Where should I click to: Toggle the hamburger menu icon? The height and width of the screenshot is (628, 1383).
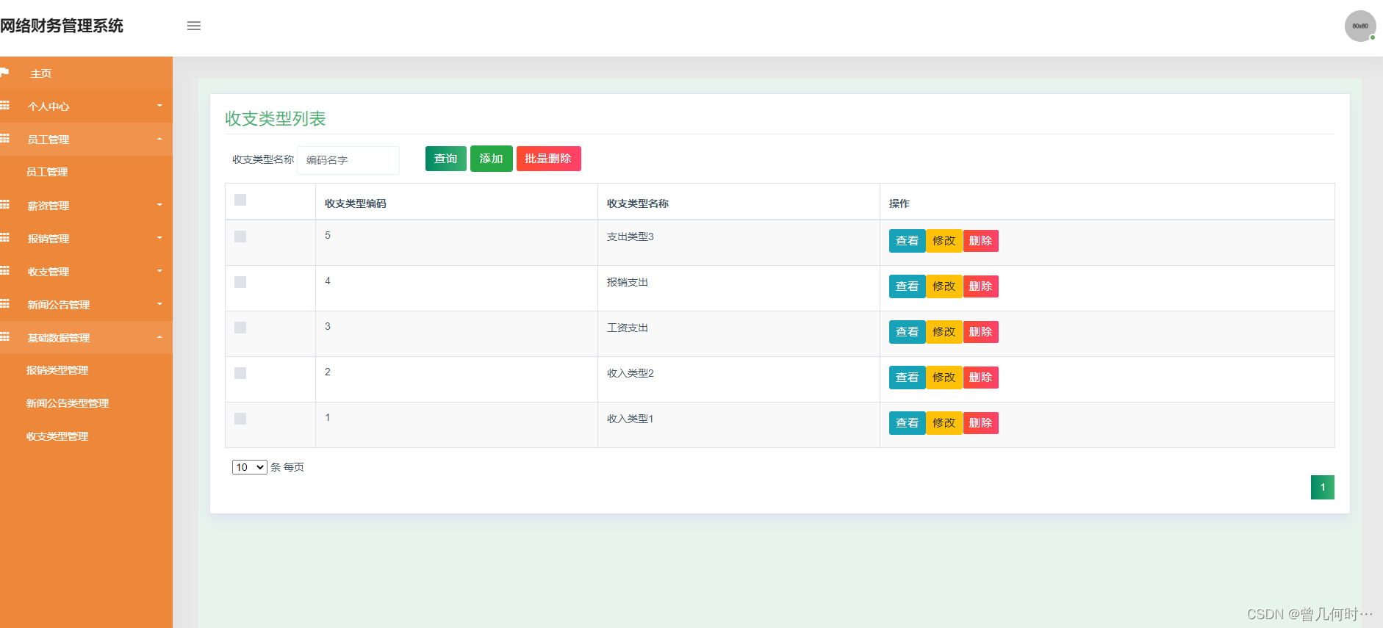194,26
